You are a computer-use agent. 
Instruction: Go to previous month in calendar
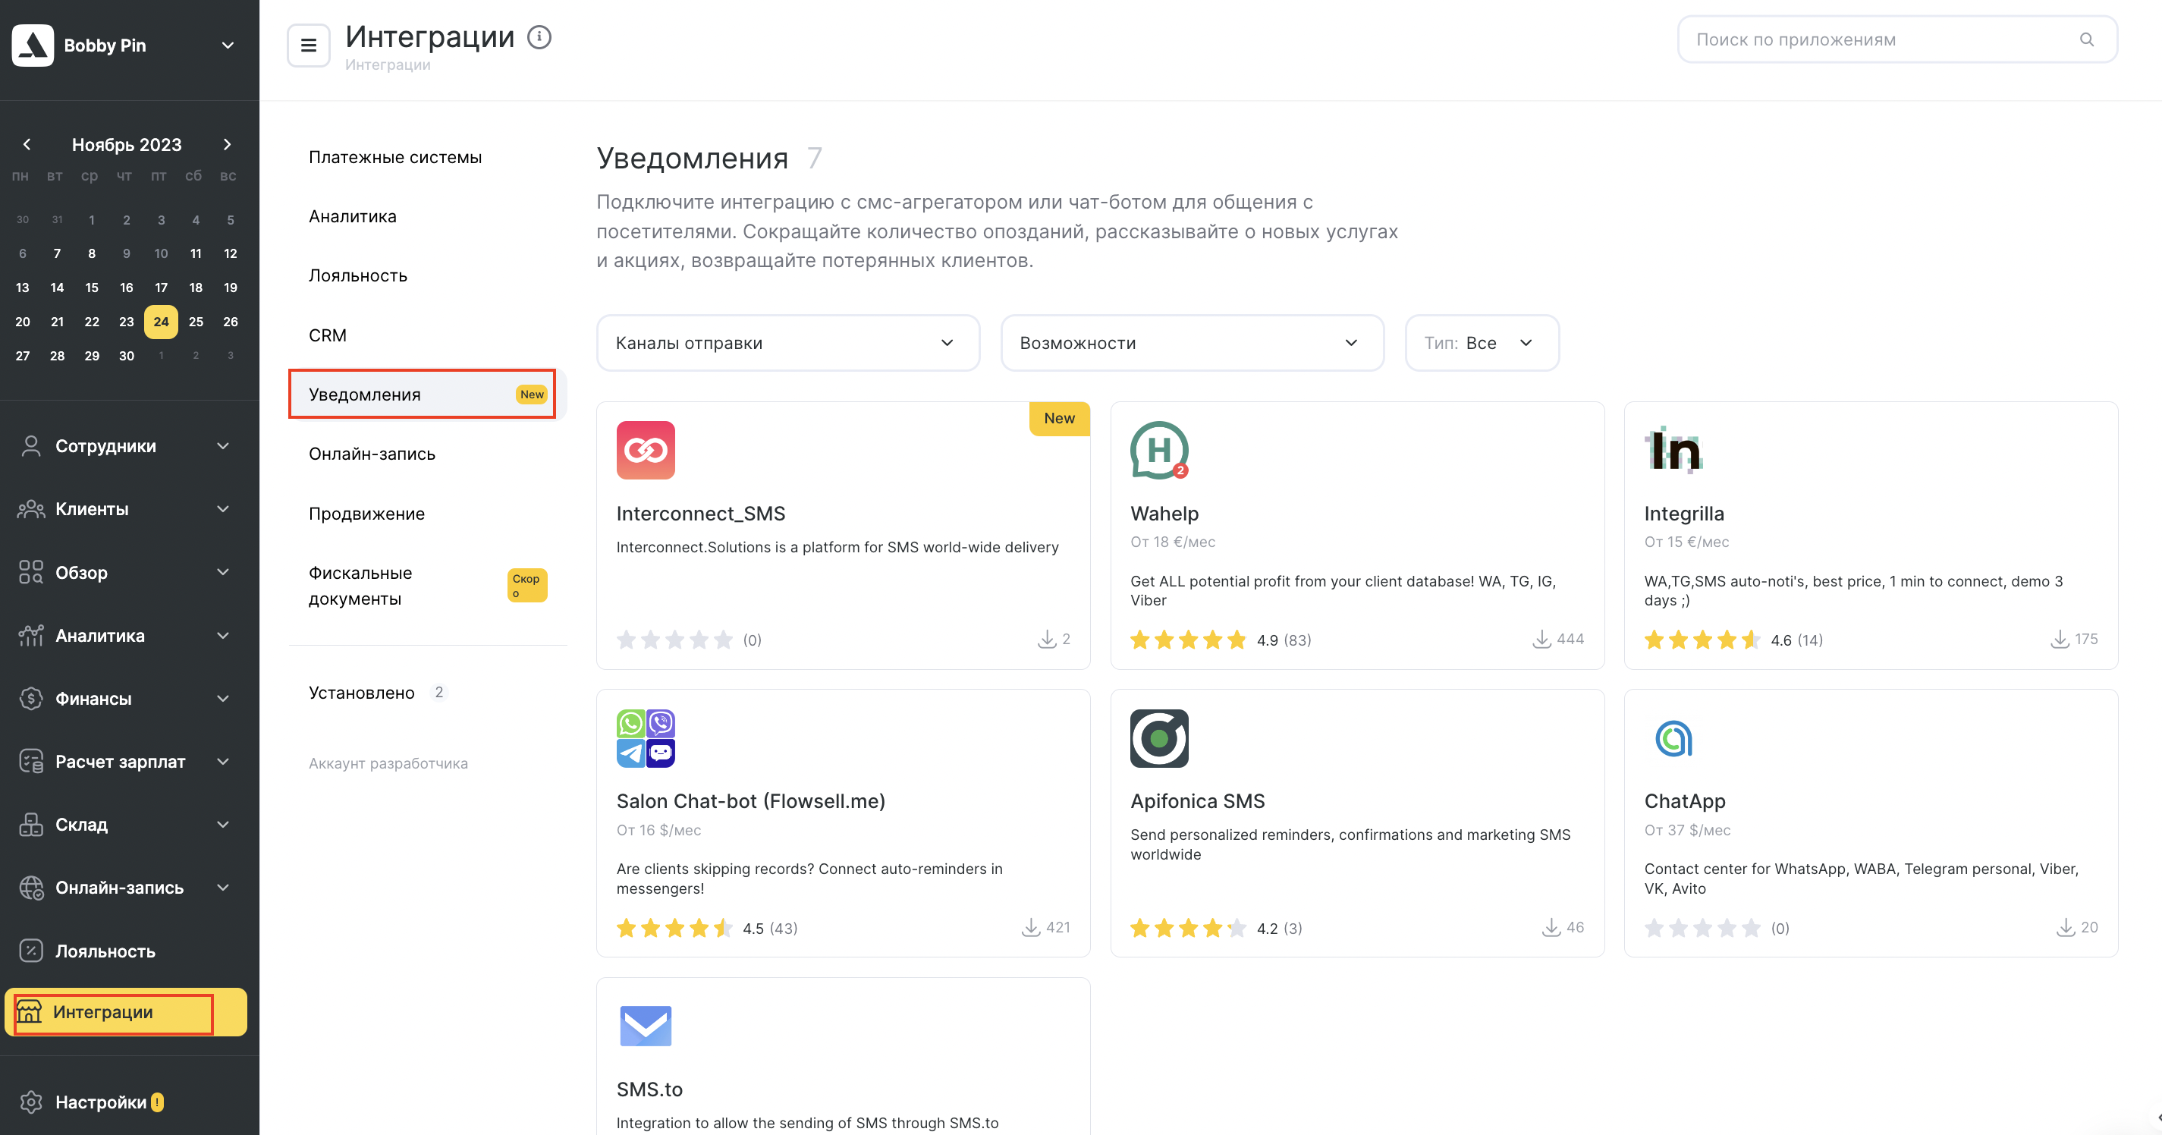[27, 144]
